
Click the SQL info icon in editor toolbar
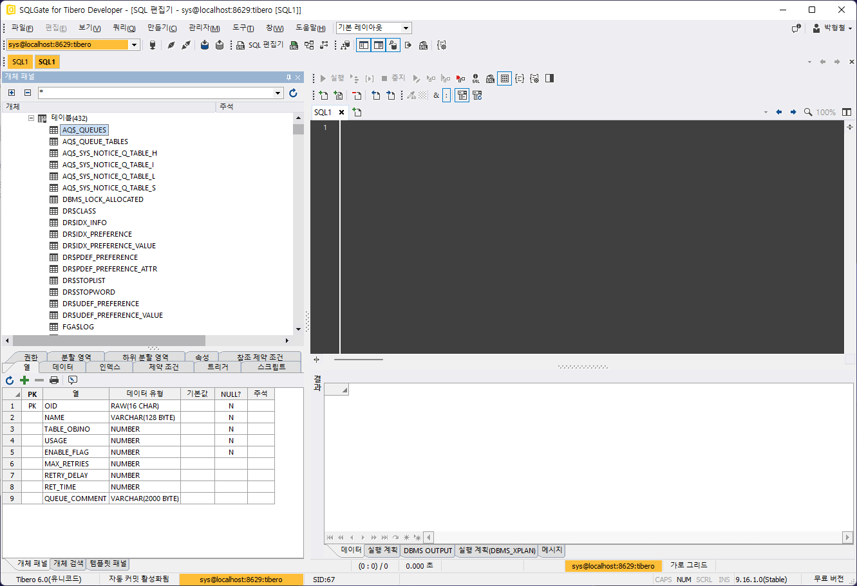click(x=476, y=78)
